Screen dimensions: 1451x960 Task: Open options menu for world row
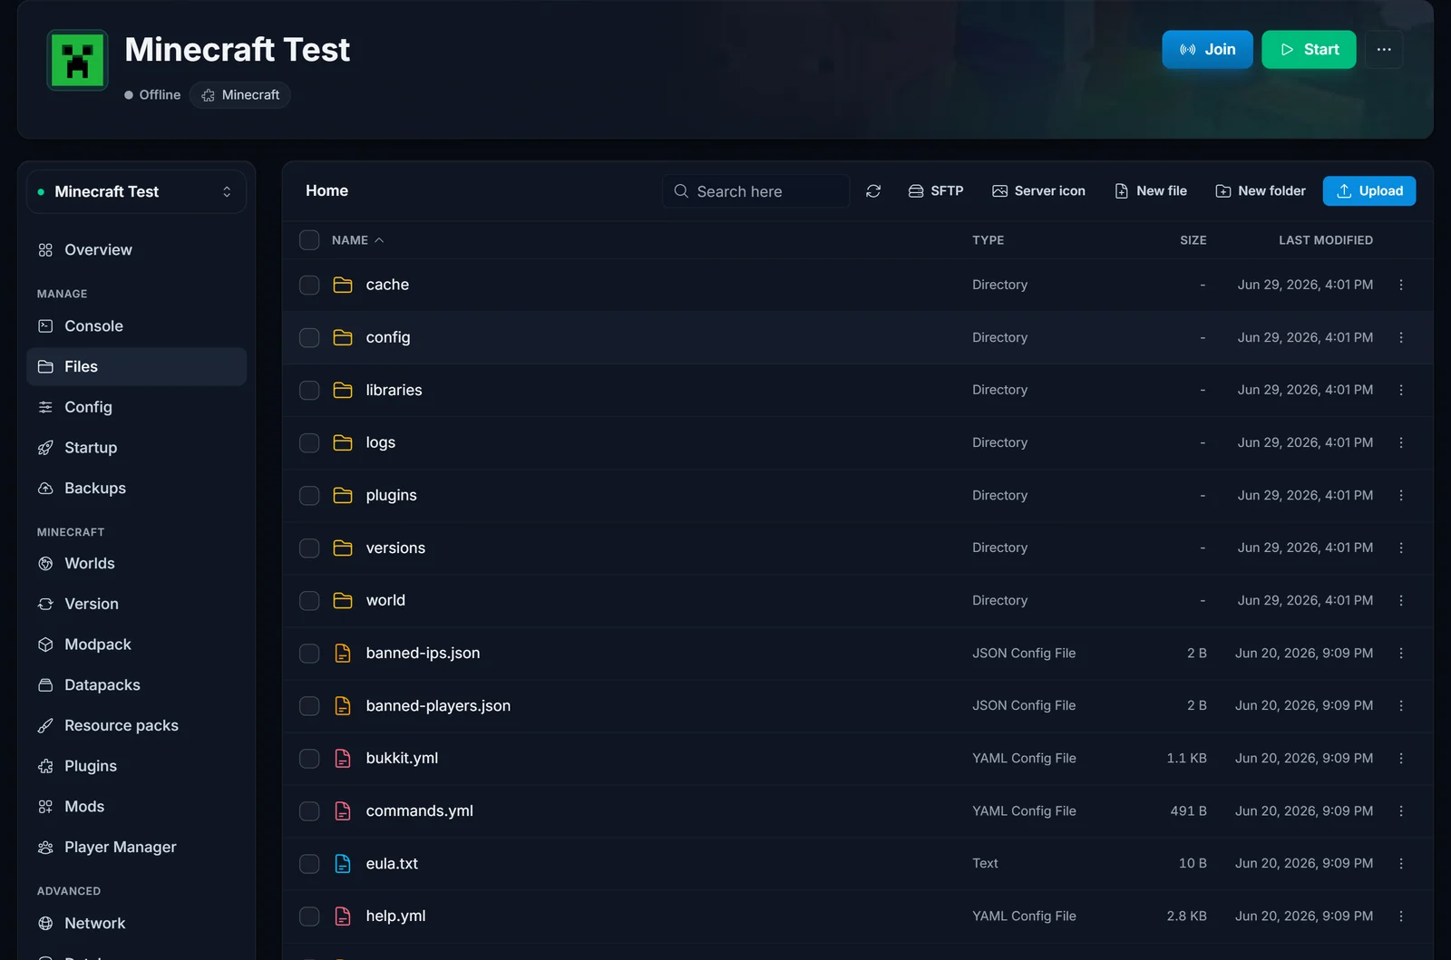pos(1401,600)
